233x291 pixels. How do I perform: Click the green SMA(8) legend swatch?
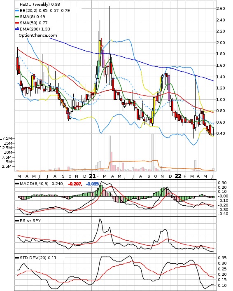click(x=17, y=17)
